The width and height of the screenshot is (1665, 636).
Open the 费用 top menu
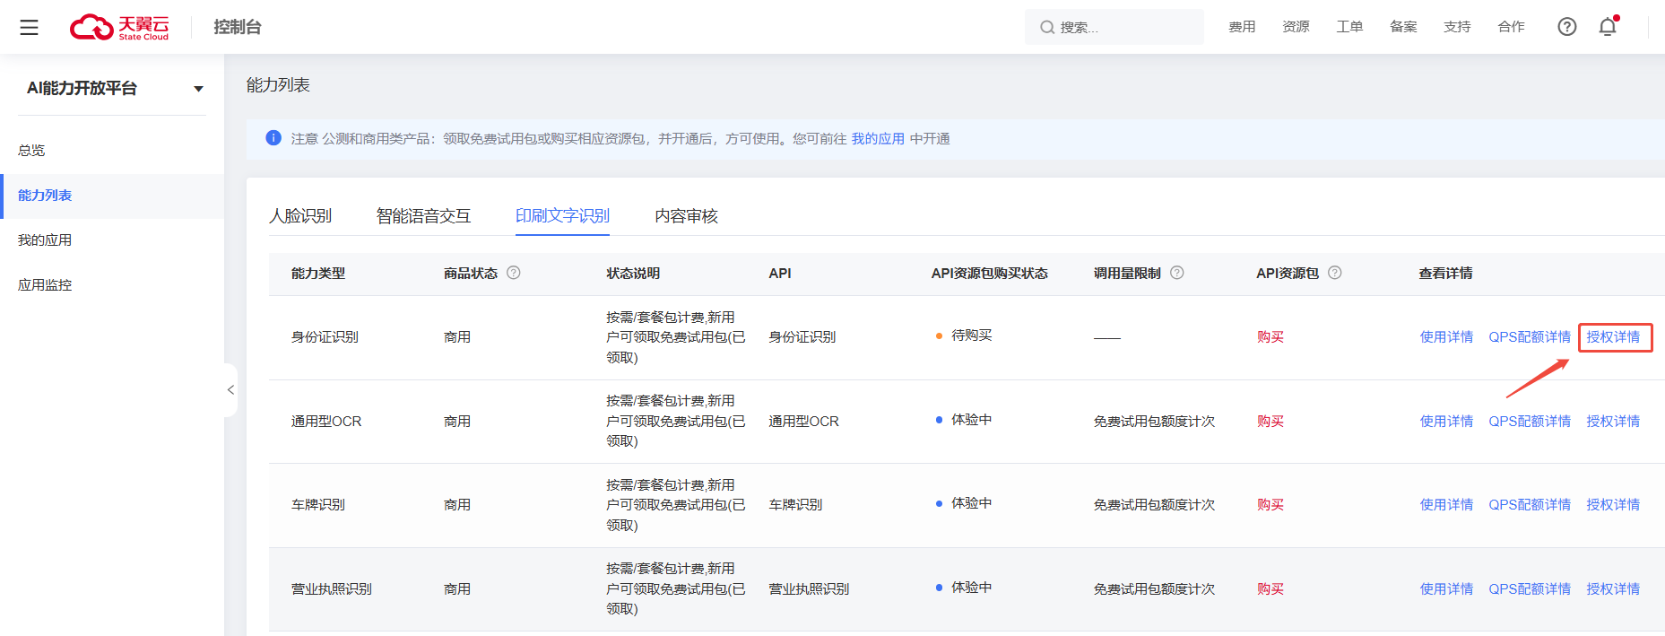pos(1242,27)
